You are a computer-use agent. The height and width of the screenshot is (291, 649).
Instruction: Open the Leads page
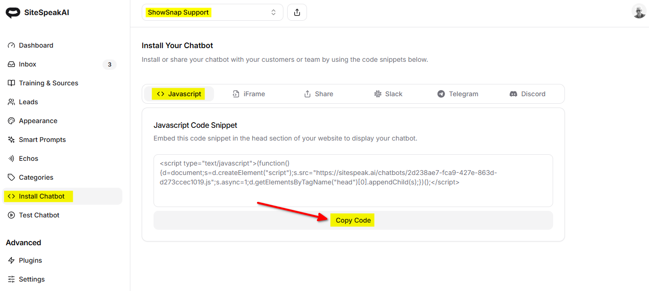62,102
